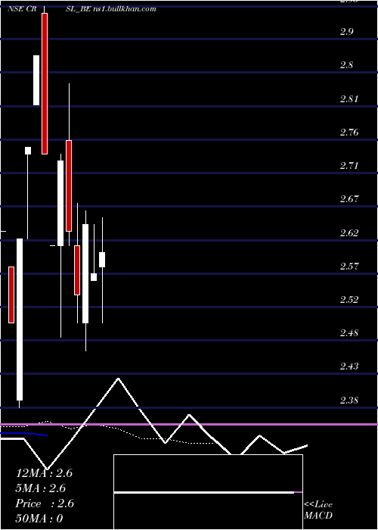This screenshot has height=530, width=378.
Task: Click the <<Live MACD label
Action: (x=318, y=510)
